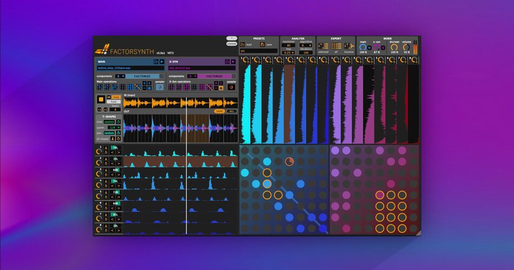The image size is (514, 270).
Task: Toggle the SNAP button
Action: (x=219, y=111)
